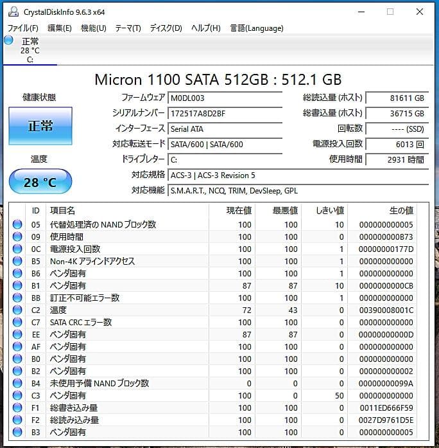Click the status icon for attribute C3
Viewport: 439px width, 448px height.
[x=17, y=395]
